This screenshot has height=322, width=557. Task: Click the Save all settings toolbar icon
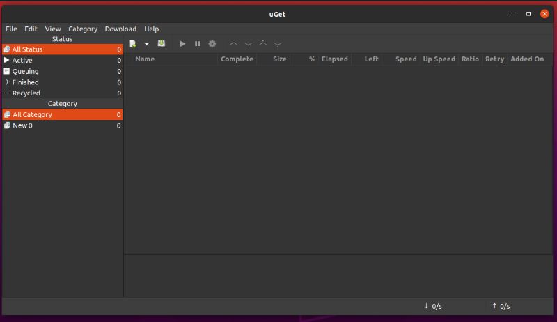[162, 43]
